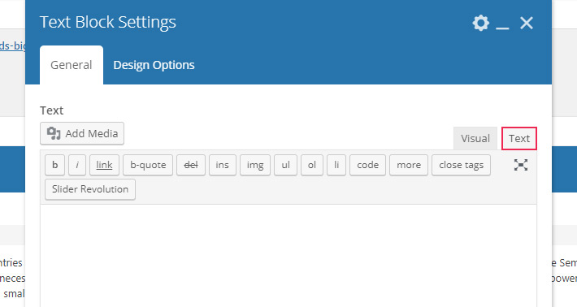Switch editor to Text mode
The height and width of the screenshot is (307, 577).
click(519, 139)
